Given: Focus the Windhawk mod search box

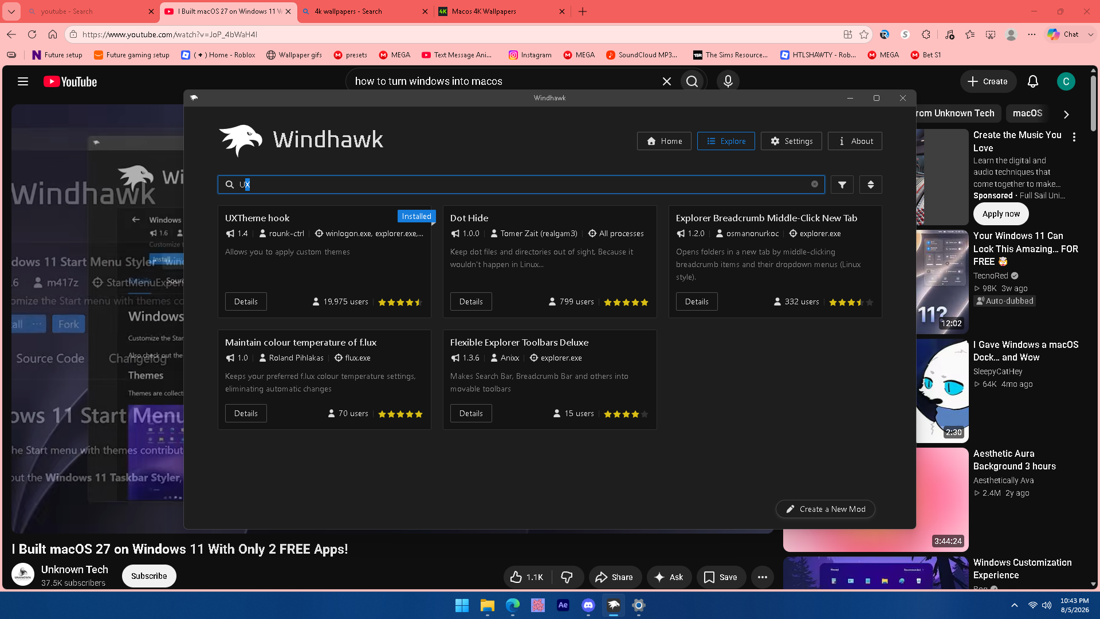Looking at the screenshot, I should (x=521, y=185).
